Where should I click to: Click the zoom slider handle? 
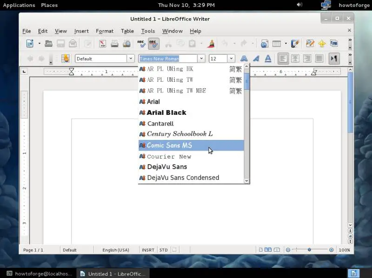309,250
